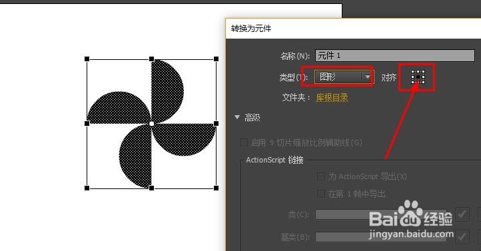Click the 类(C) class input field
This screenshot has height=251, width=481.
coord(380,214)
